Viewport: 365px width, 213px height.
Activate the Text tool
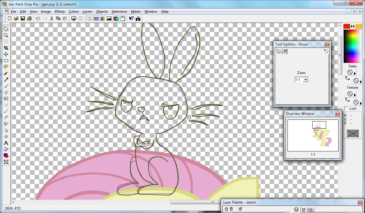(6, 143)
